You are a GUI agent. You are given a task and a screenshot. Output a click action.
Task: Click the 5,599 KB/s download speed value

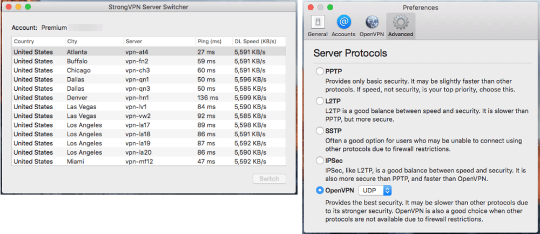click(250, 97)
